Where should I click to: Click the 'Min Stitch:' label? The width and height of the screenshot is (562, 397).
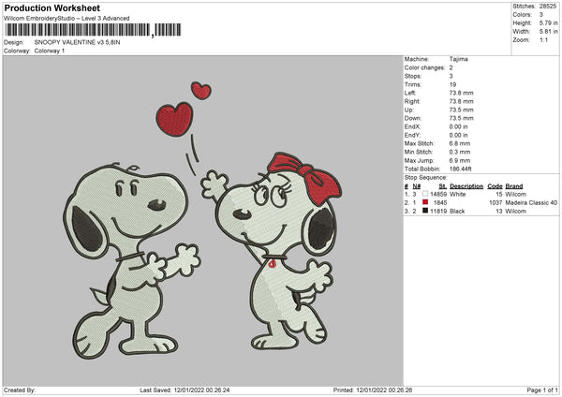point(419,152)
